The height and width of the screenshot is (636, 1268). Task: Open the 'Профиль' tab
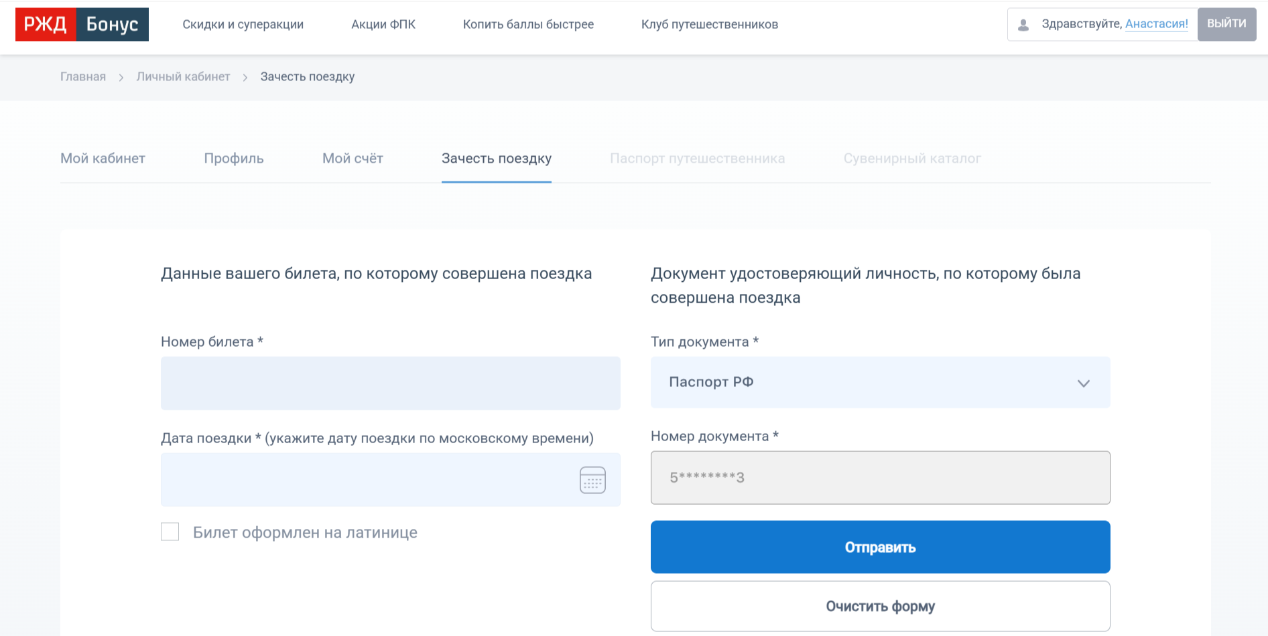pos(233,159)
